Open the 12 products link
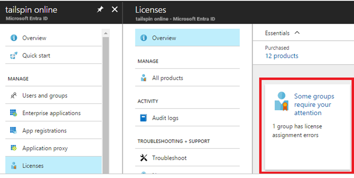Screen dimensions: 354x178 (x=281, y=56)
